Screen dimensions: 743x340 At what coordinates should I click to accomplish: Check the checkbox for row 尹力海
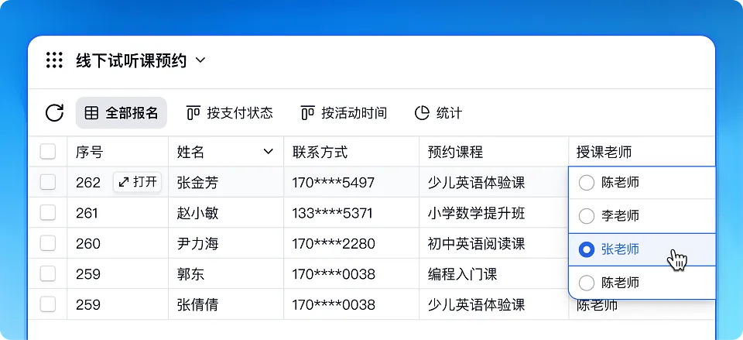click(x=48, y=243)
